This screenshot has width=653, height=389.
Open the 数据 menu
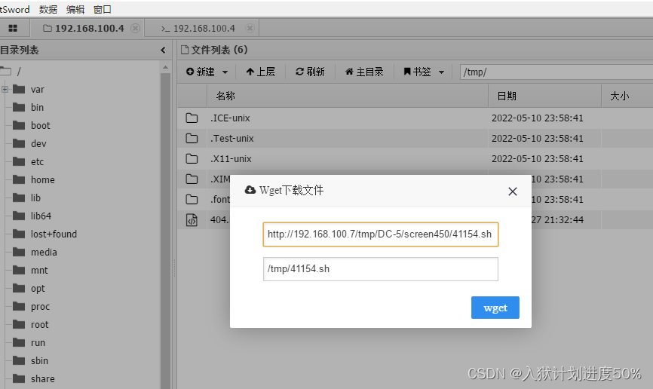pos(48,9)
